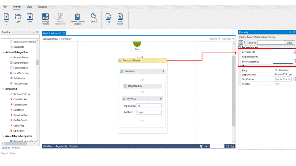Select the Start node in flowchart
The height and width of the screenshot is (166, 296).
137,45
